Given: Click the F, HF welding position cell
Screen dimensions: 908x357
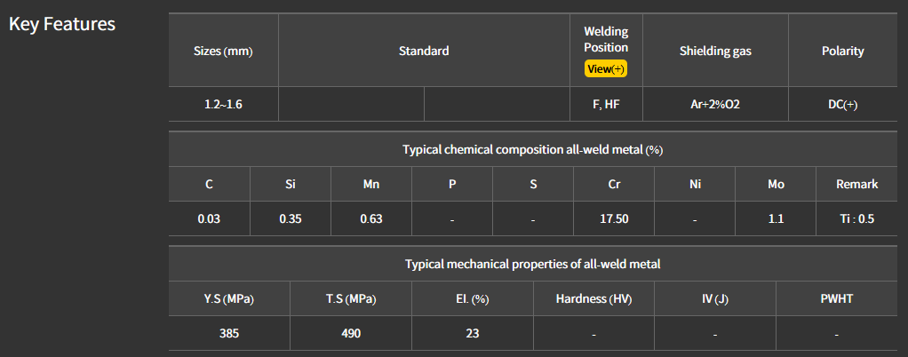Looking at the screenshot, I should (x=606, y=104).
